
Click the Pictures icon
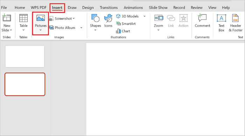(x=41, y=18)
